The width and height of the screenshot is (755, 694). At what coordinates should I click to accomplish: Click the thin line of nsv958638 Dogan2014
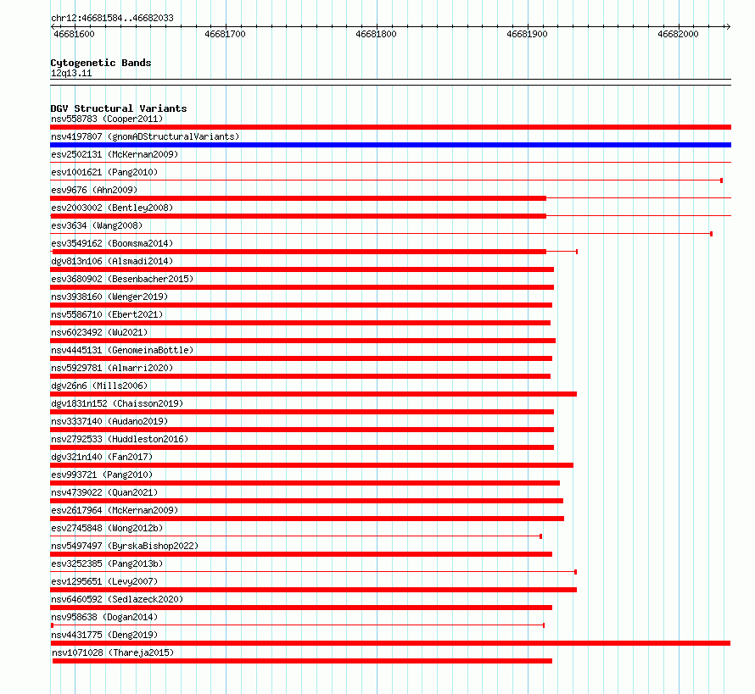point(298,625)
